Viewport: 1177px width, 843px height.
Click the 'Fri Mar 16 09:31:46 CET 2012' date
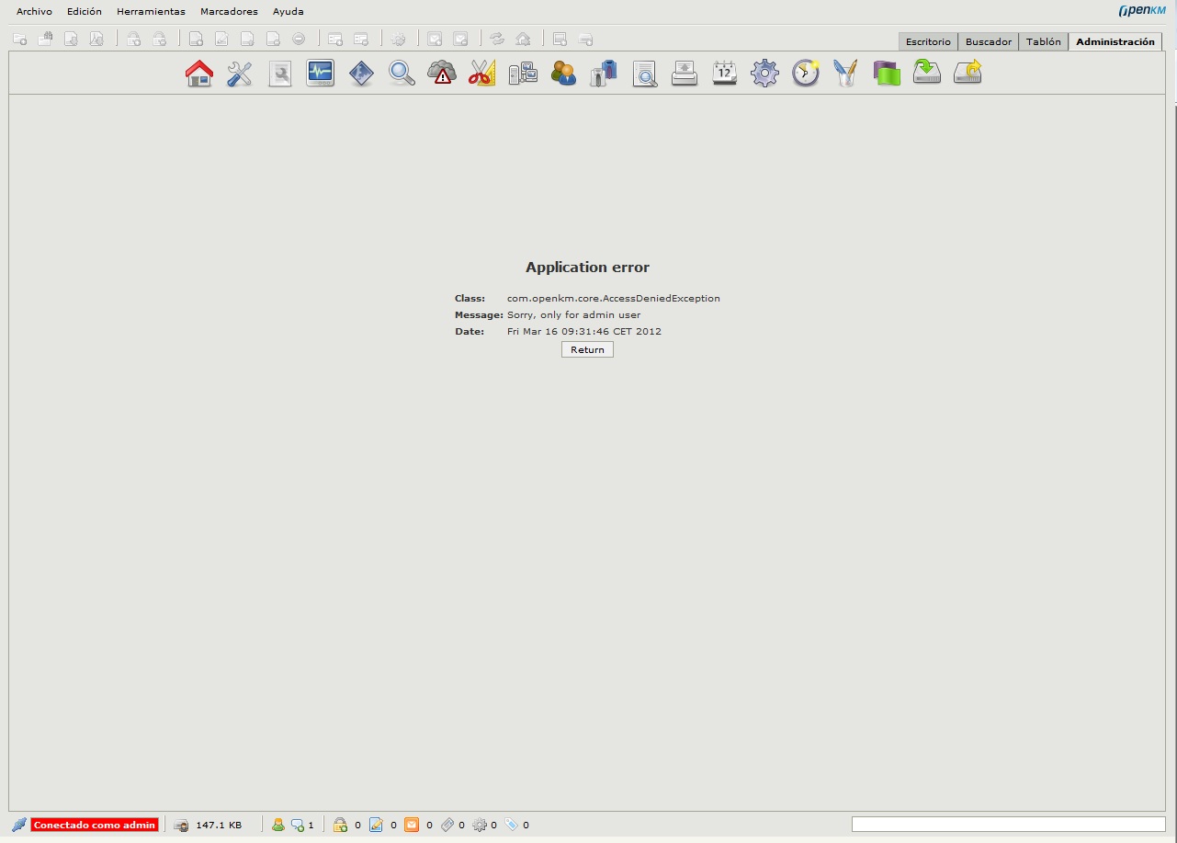(x=584, y=332)
